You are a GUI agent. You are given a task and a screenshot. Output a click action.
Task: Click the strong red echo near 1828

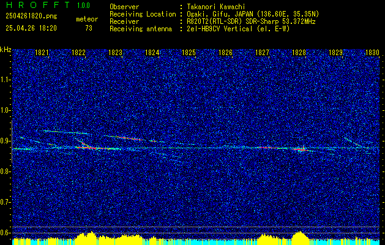(301, 149)
